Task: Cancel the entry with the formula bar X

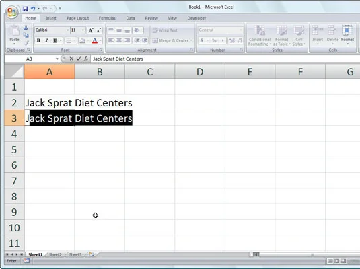Action: [71, 59]
